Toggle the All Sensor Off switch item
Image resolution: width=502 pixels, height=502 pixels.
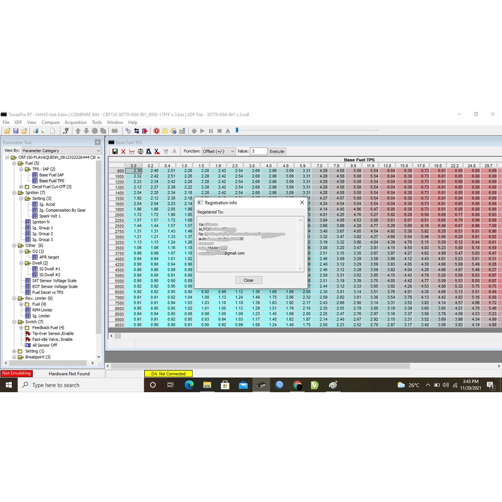pos(44,345)
